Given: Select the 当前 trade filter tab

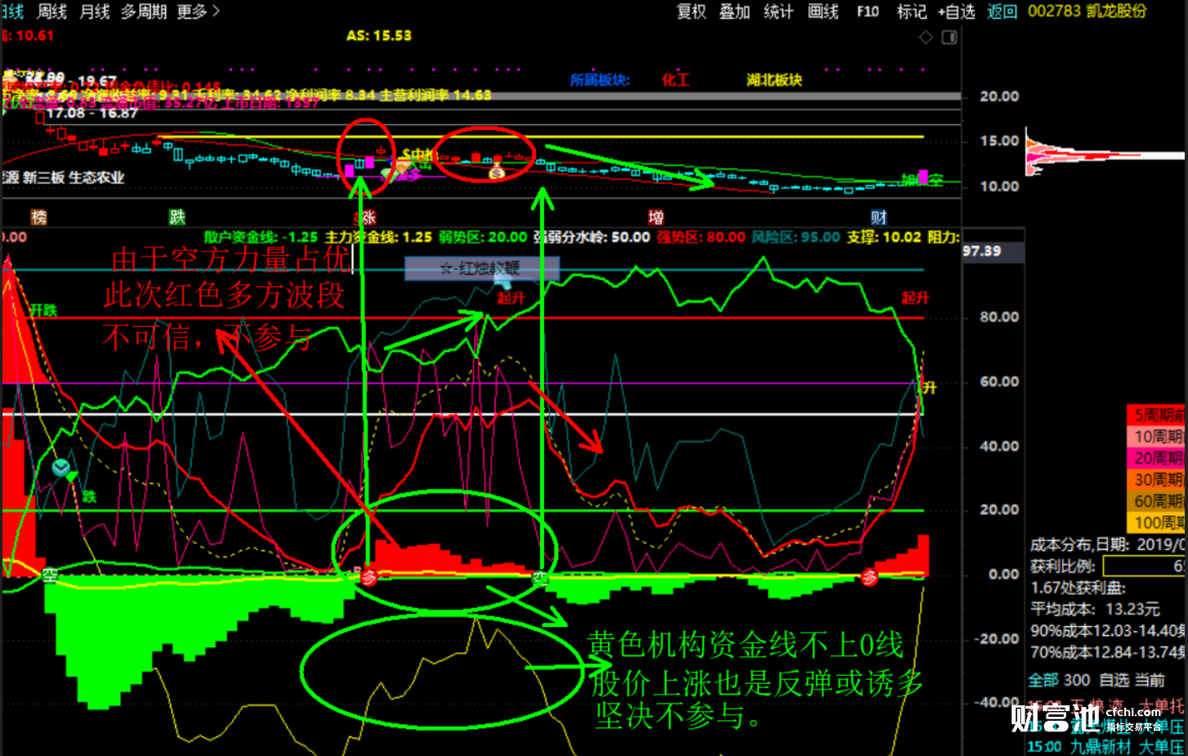Looking at the screenshot, I should (x=1150, y=680).
